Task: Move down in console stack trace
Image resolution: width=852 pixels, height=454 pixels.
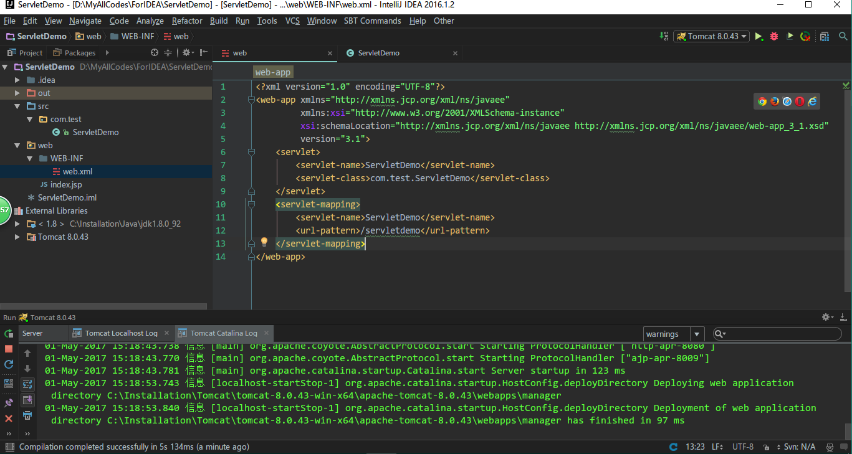Action: click(x=27, y=369)
